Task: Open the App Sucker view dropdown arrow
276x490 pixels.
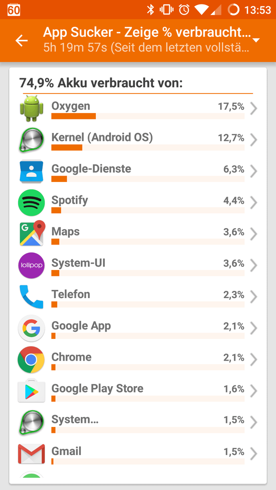Action: 256,40
